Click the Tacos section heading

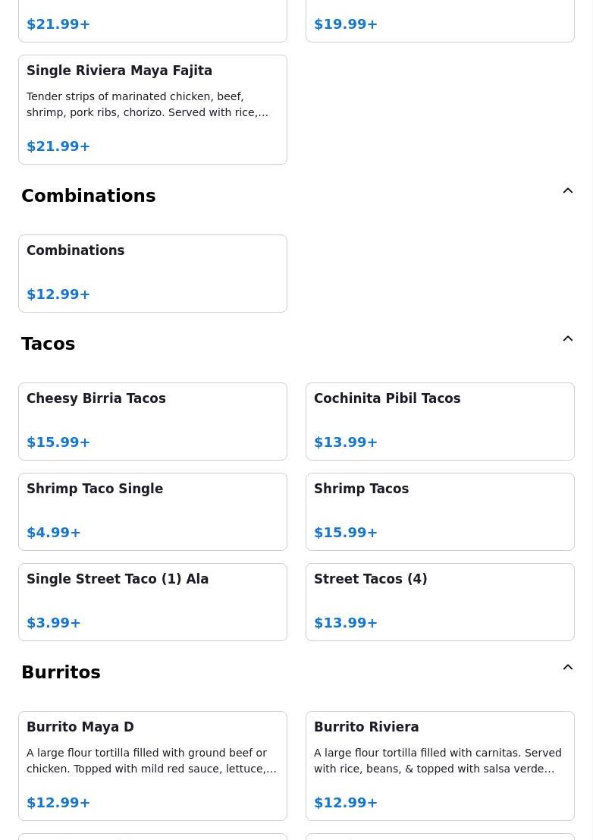tap(49, 344)
